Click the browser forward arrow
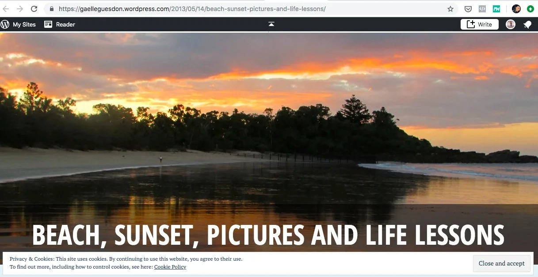 coord(20,9)
